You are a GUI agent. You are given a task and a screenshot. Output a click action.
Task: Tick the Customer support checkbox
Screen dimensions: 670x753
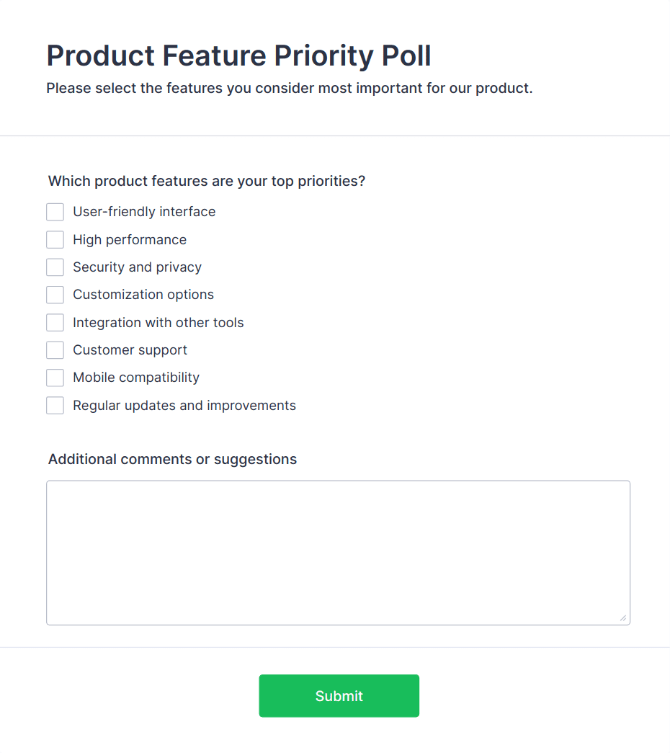coord(55,350)
